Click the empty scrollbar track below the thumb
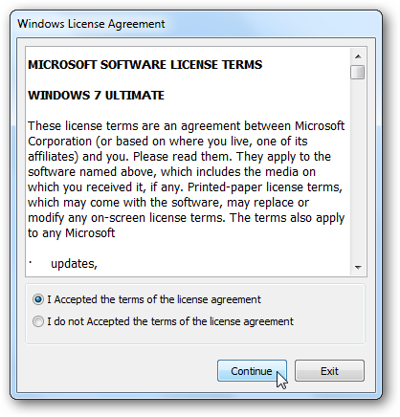 [x=358, y=169]
